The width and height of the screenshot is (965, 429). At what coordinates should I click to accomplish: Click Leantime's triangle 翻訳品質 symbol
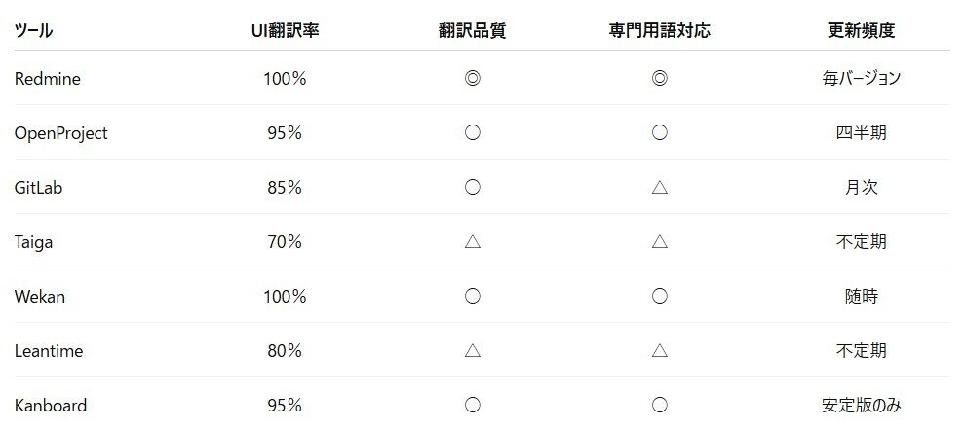point(473,350)
